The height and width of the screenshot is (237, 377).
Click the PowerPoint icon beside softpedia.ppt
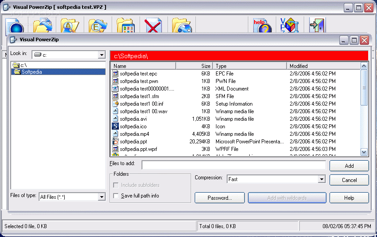pos(115,141)
